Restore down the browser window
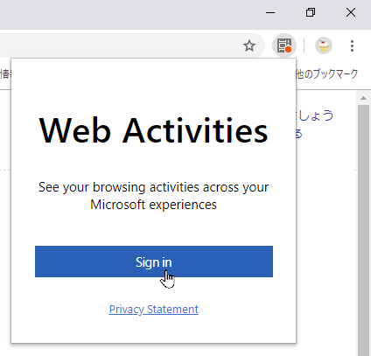The height and width of the screenshot is (356, 371). click(311, 13)
